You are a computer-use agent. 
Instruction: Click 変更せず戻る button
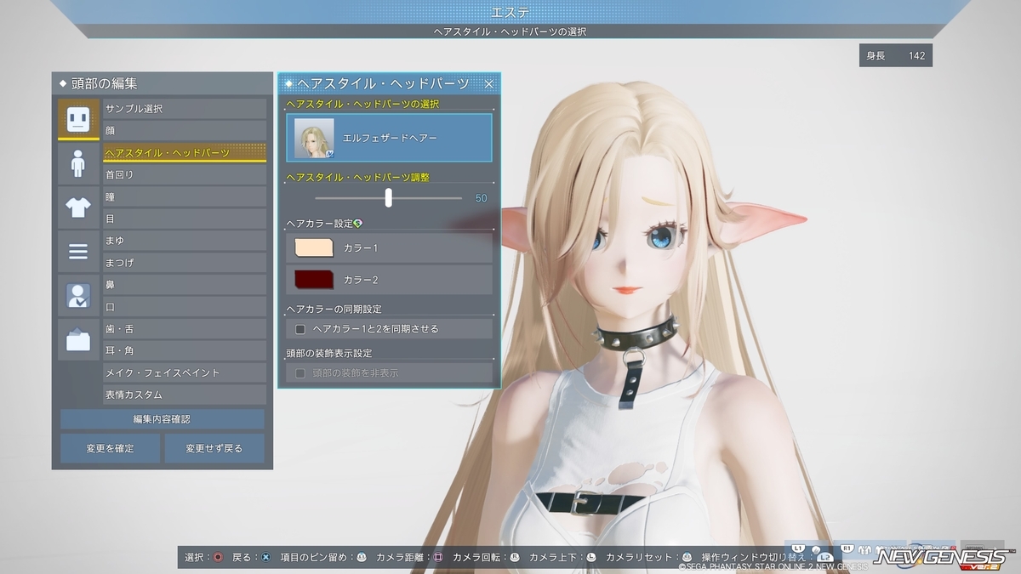tap(214, 448)
